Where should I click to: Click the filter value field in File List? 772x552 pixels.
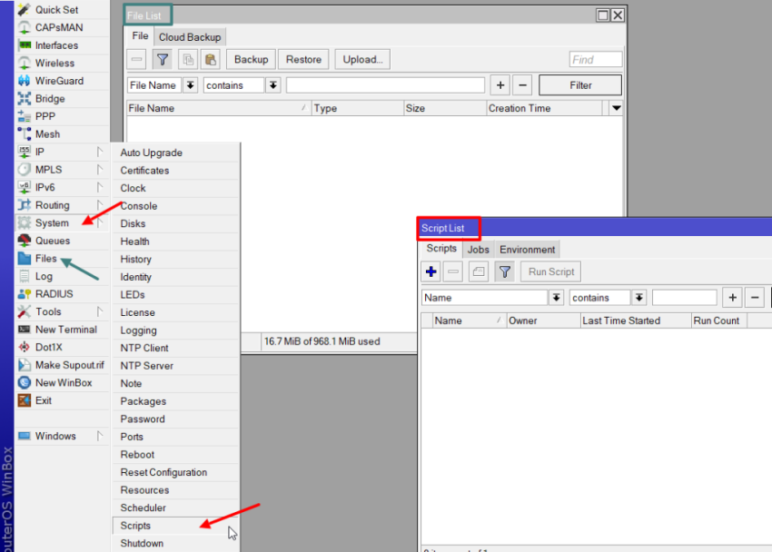coord(385,85)
